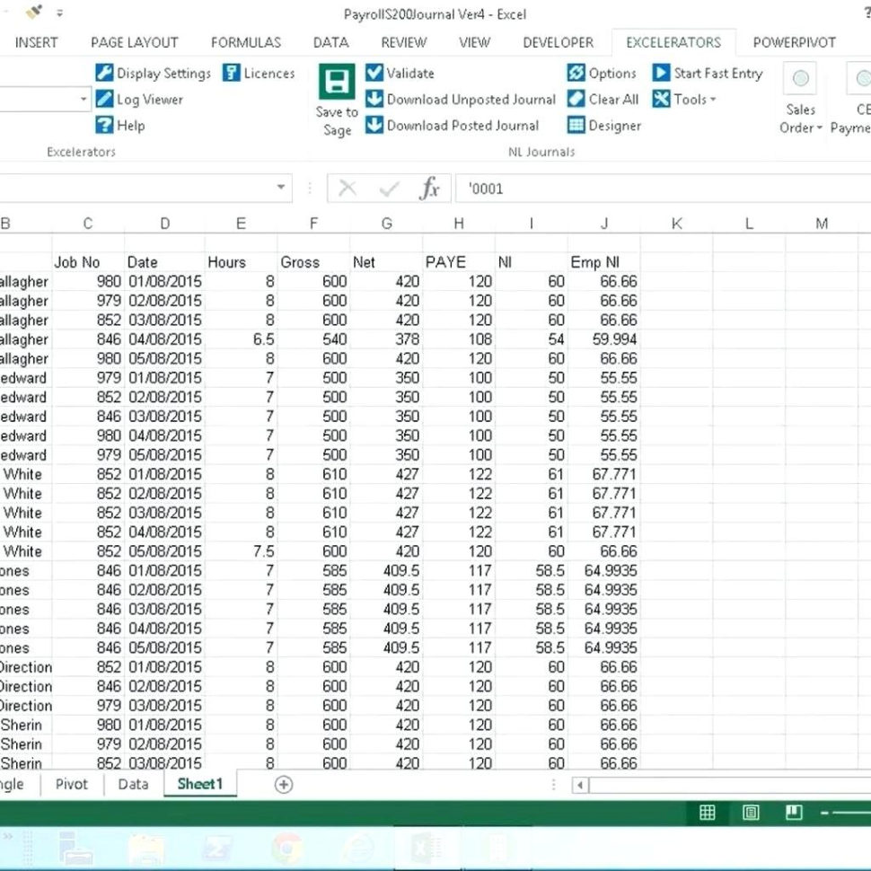Switch to the Data sheet tab

point(133,784)
